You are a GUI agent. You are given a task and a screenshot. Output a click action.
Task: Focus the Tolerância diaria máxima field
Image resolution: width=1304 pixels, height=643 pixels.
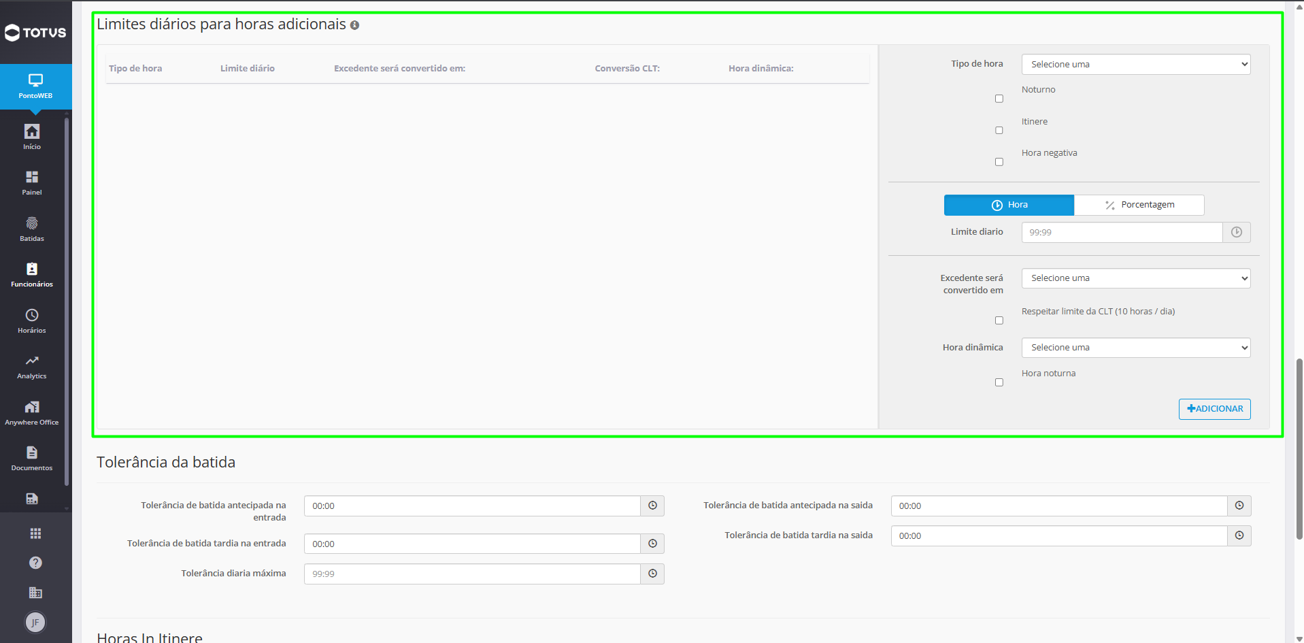(x=472, y=574)
